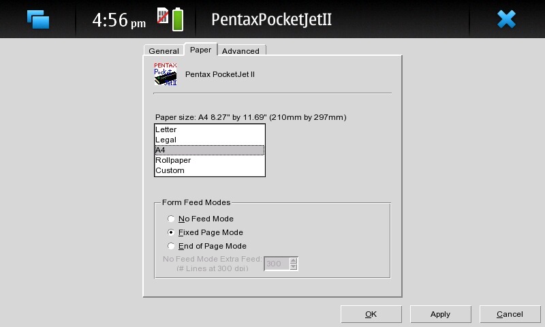The image size is (545, 327).
Task: Select Fixed Page Mode radio button
Action: [171, 232]
